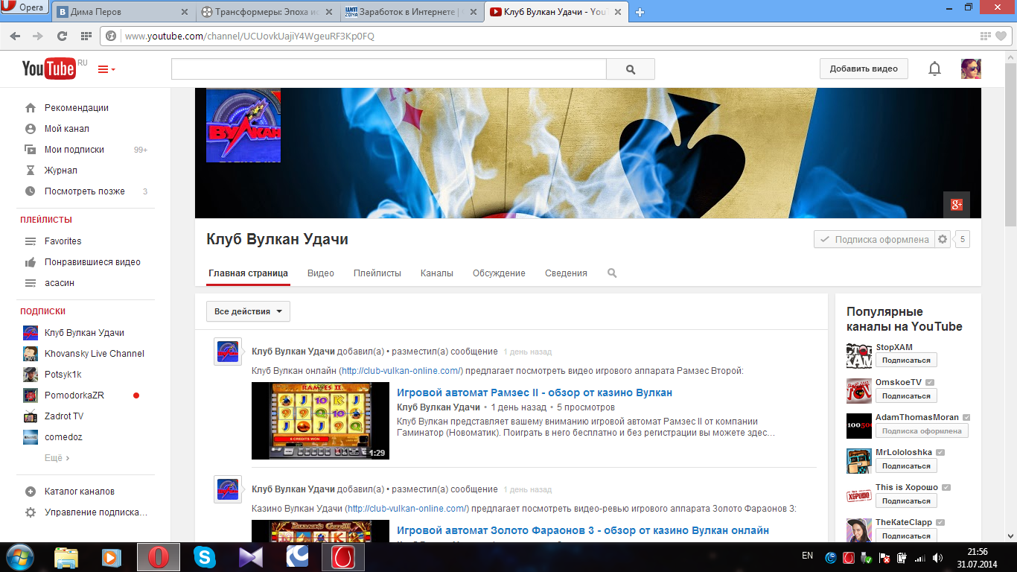Open Понравившиеся видео playlist
The height and width of the screenshot is (572, 1017).
tap(92, 262)
